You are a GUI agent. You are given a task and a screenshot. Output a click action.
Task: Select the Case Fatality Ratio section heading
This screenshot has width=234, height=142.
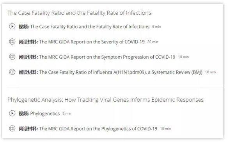tap(79, 13)
